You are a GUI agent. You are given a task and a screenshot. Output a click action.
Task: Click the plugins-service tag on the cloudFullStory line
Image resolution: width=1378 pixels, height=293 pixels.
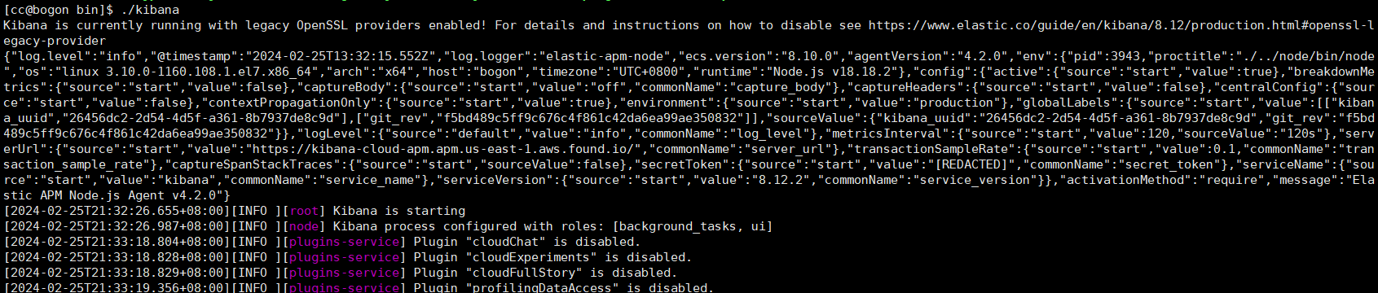tap(345, 273)
